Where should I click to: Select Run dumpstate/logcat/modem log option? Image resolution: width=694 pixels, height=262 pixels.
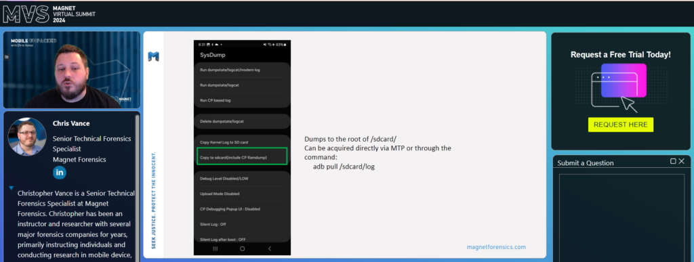(242, 70)
